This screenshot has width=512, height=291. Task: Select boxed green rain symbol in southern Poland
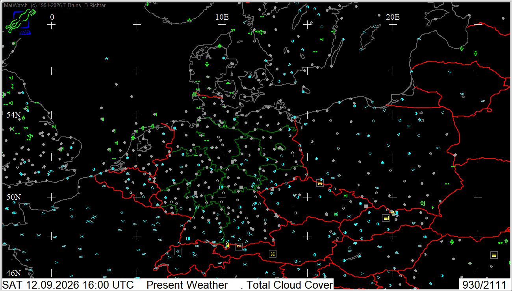tap(345, 195)
